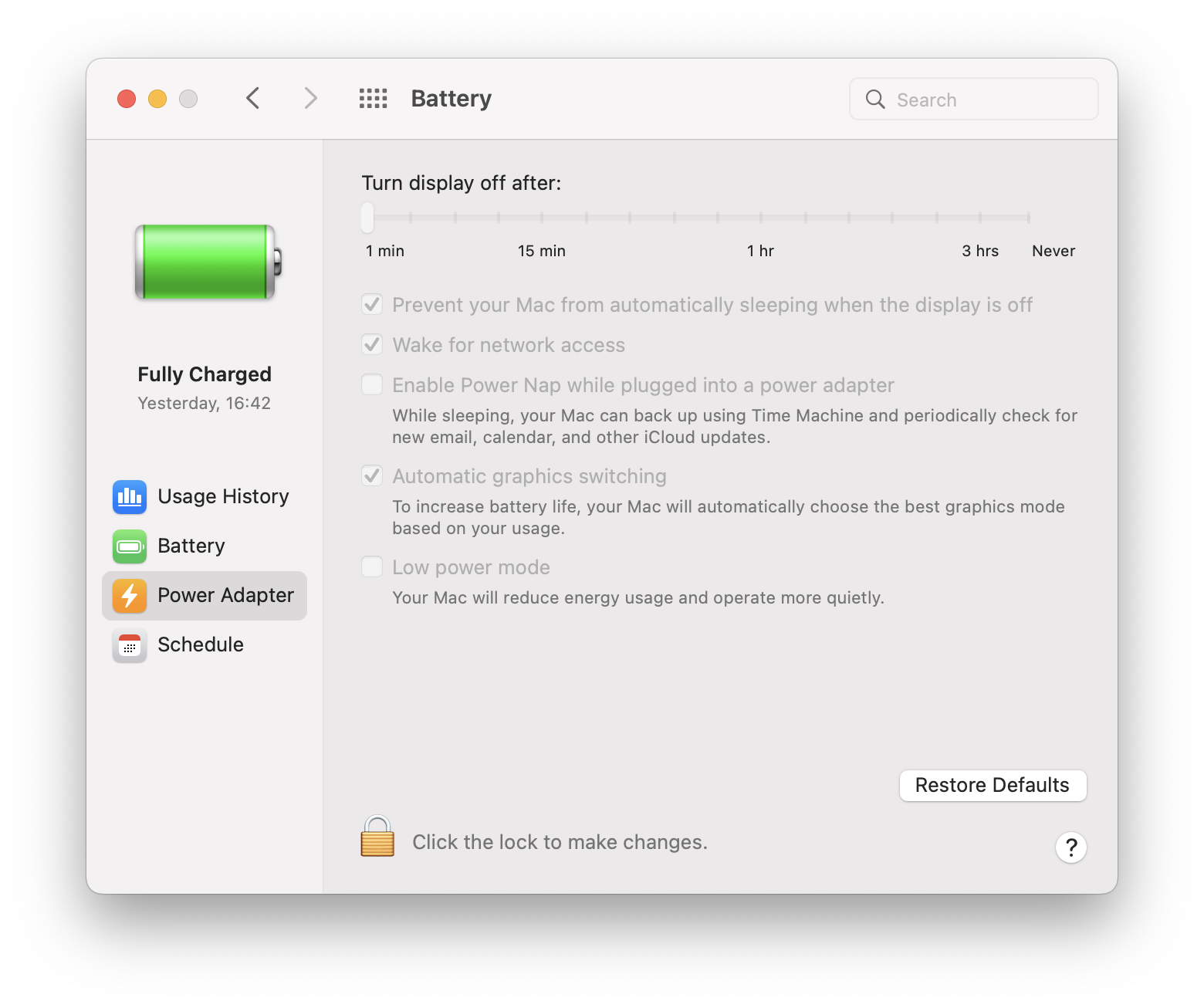
Task: Click the Schedule calendar icon
Action: click(x=130, y=645)
